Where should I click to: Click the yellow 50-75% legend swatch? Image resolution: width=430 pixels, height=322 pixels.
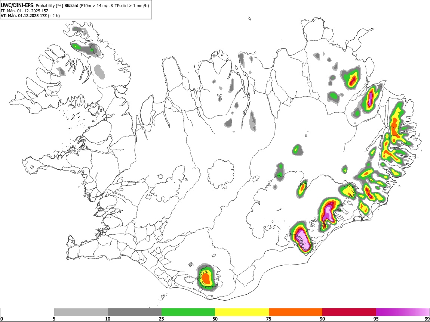coord(242,312)
